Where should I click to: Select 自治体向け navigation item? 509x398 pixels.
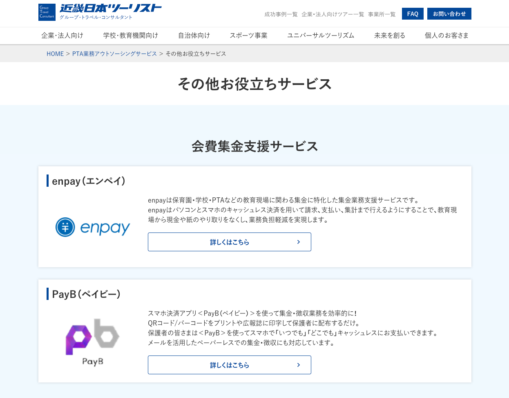tap(194, 36)
